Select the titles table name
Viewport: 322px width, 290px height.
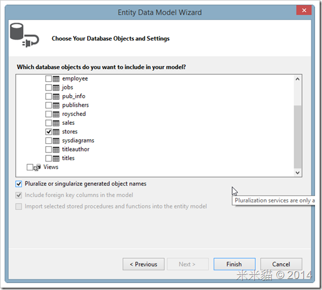tap(68, 158)
